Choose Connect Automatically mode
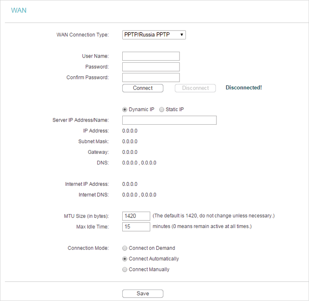 pos(125,259)
